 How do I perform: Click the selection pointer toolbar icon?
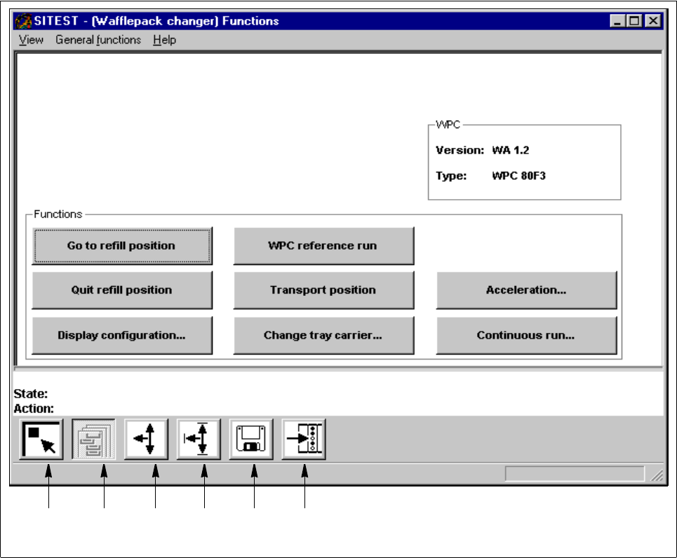[41, 440]
